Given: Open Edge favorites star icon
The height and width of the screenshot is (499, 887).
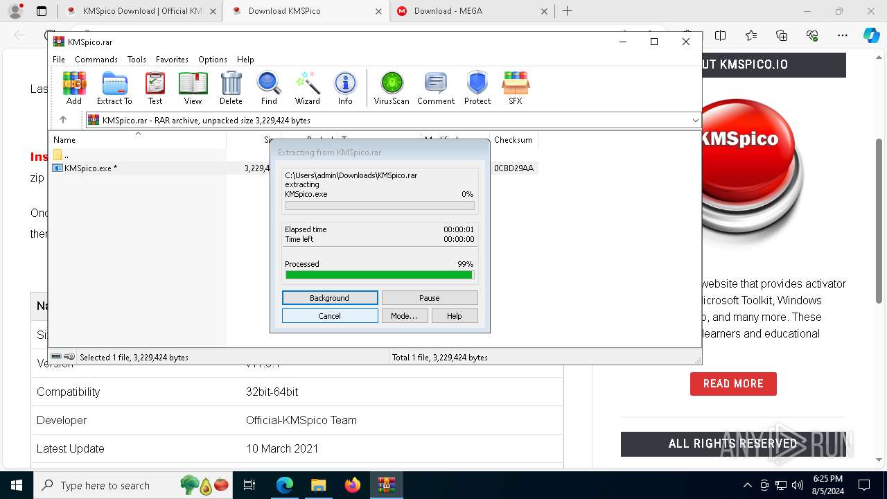Looking at the screenshot, I should (751, 35).
